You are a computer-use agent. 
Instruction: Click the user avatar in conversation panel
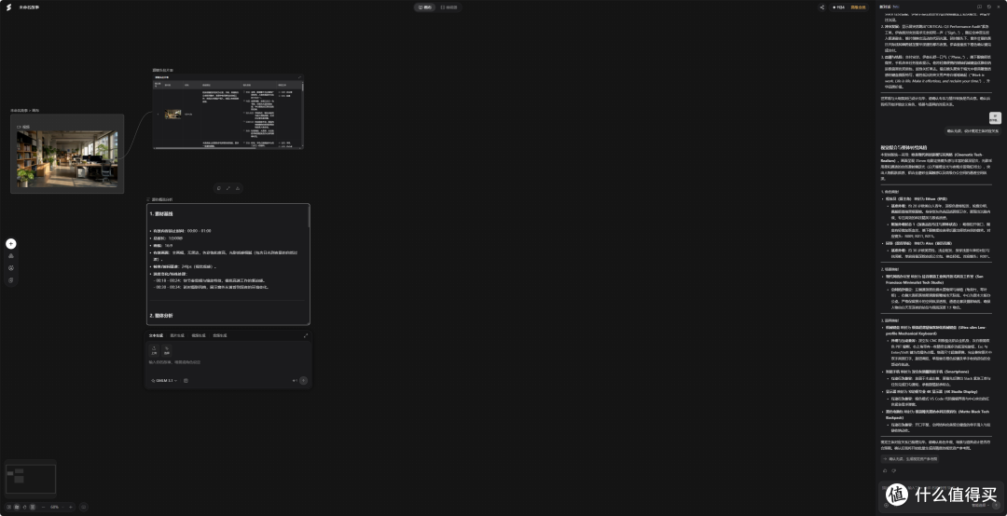pos(994,117)
